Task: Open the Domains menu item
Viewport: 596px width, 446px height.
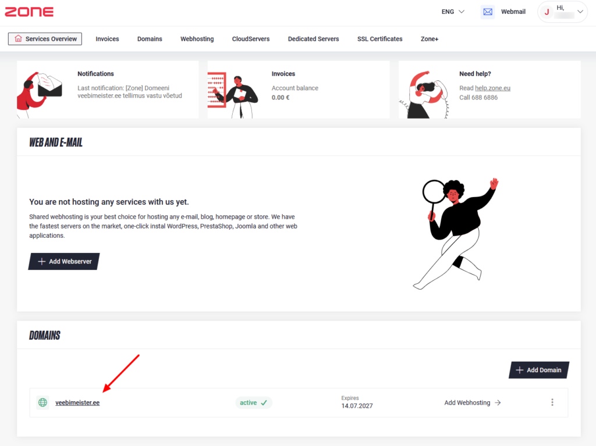Action: [x=150, y=39]
